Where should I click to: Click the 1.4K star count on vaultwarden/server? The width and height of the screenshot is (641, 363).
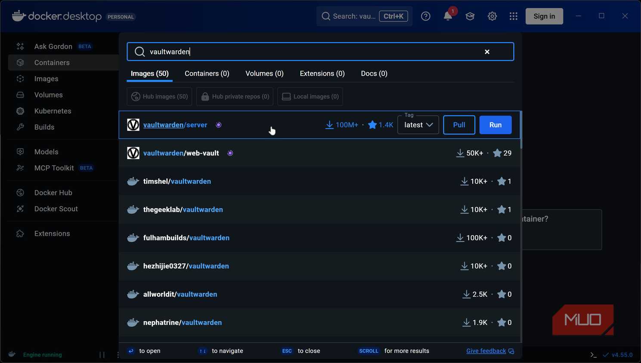pyautogui.click(x=381, y=125)
